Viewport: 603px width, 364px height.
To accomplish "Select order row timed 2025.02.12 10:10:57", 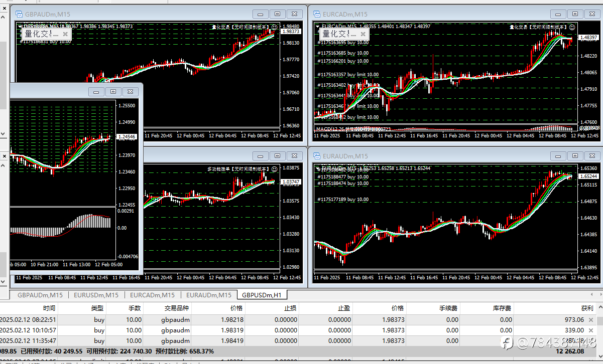I will [x=299, y=330].
